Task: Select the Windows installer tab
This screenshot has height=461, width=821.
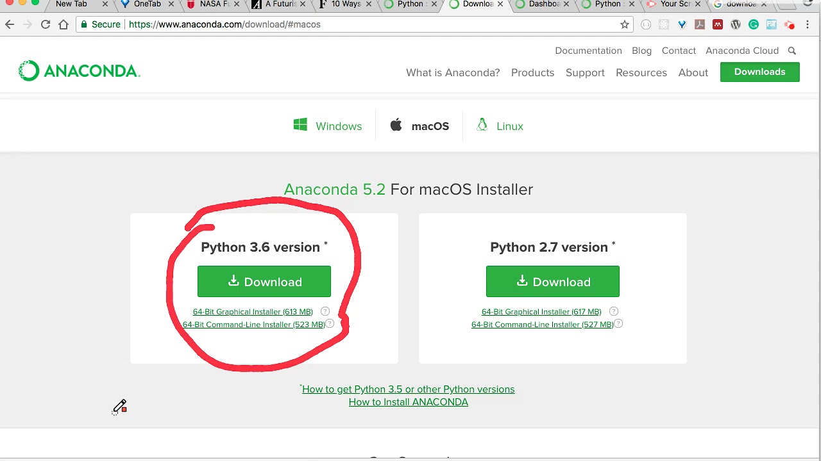Action: point(328,125)
